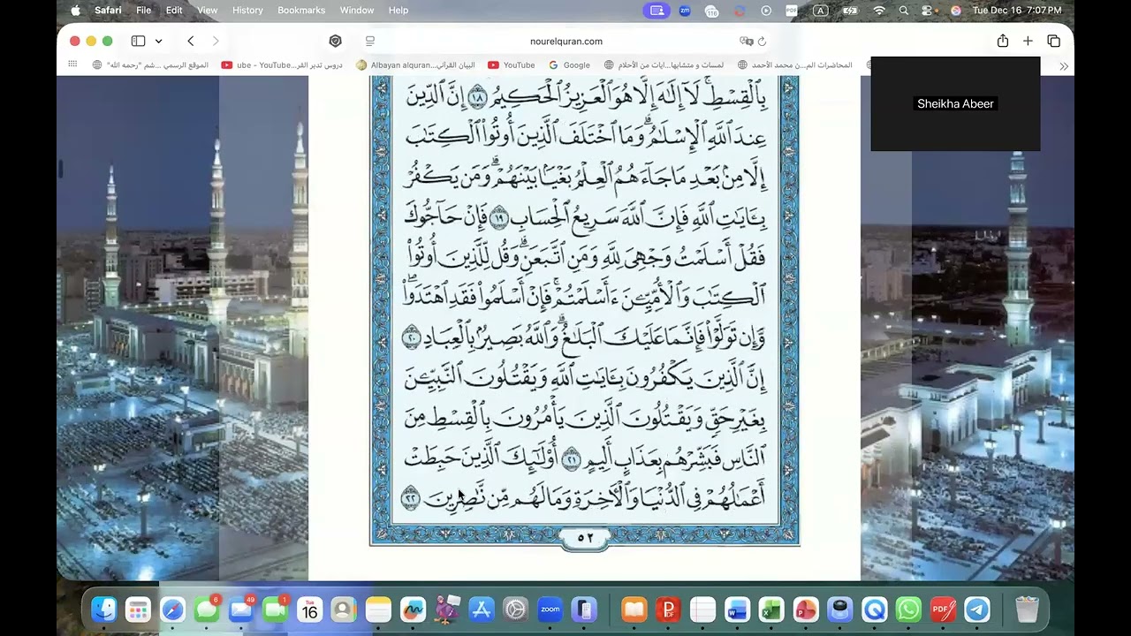Open the Apple menu
The width and height of the screenshot is (1131, 636).
tap(75, 11)
